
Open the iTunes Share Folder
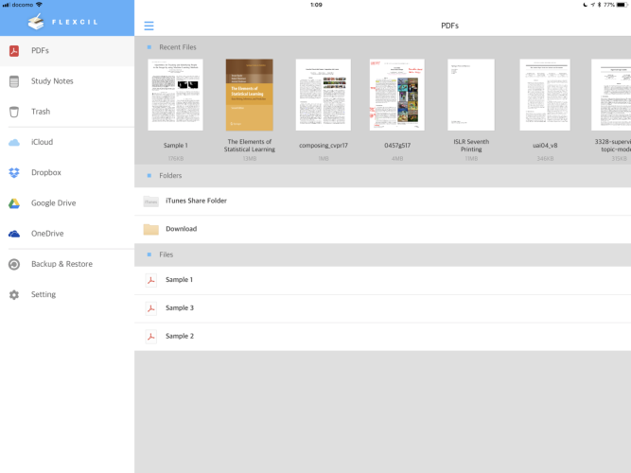(196, 201)
